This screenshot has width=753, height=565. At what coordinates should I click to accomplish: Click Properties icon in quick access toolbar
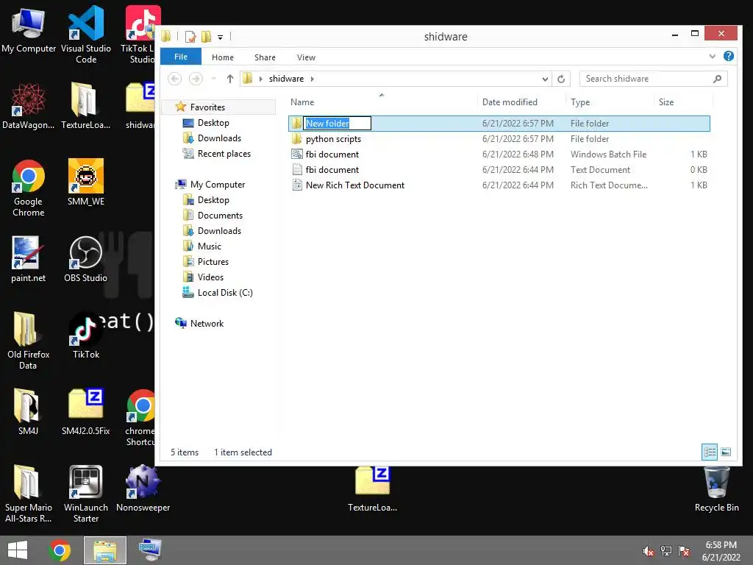190,37
